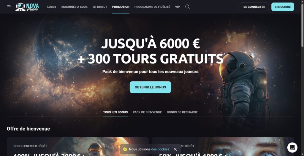Select En Direct in navigation

point(100,7)
